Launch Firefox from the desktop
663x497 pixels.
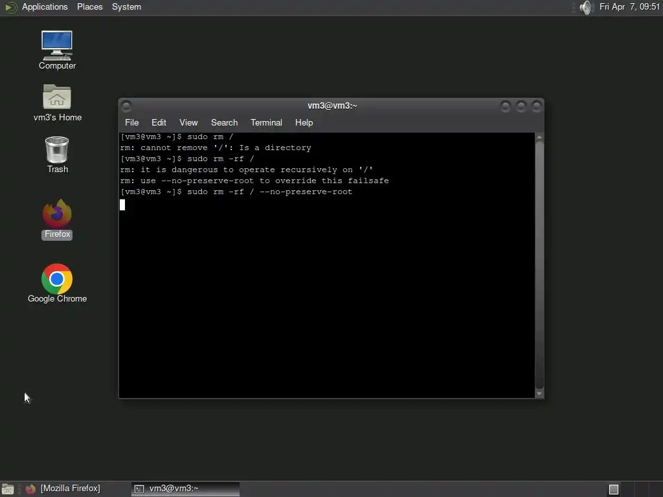coord(57,219)
